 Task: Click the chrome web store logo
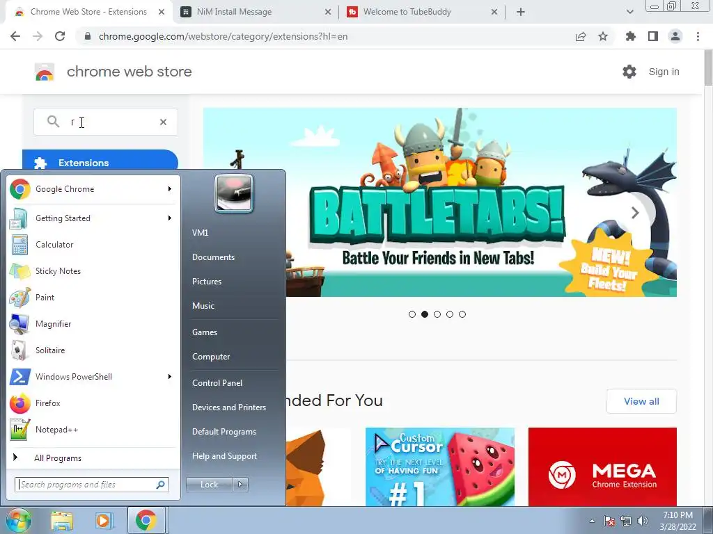pos(45,72)
